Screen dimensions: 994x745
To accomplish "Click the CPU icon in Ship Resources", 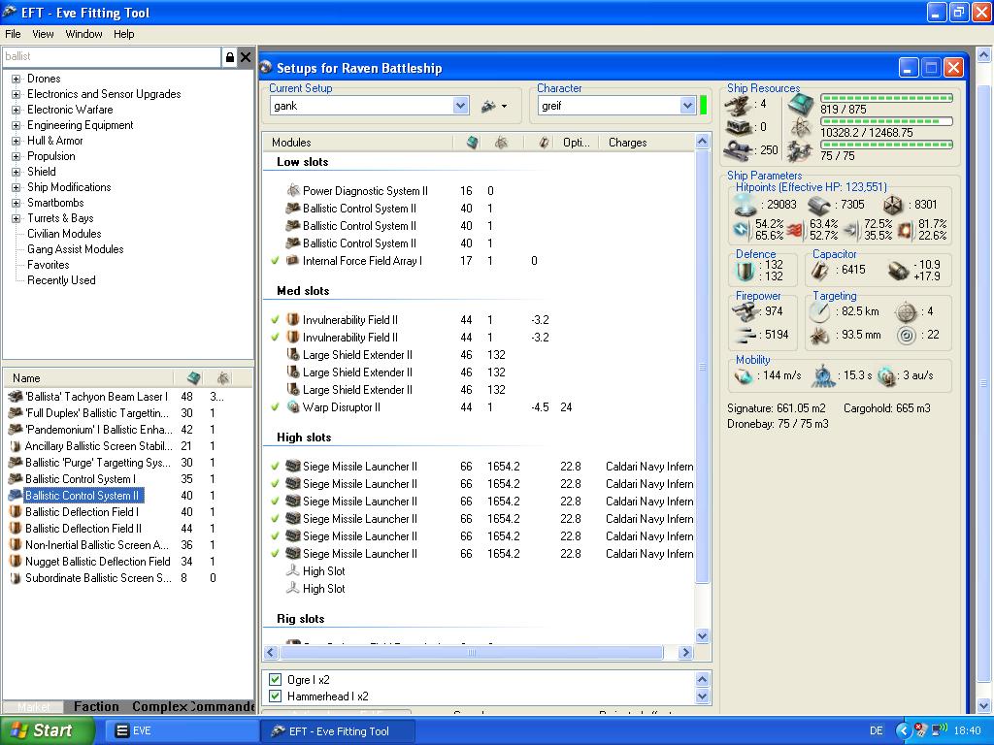I will (801, 104).
